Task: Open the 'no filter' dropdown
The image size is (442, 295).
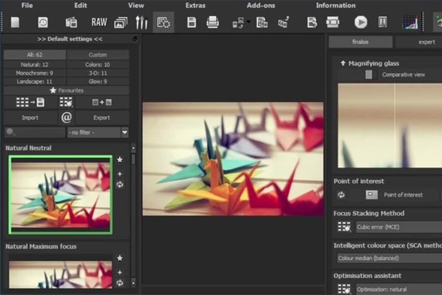Action: point(98,132)
